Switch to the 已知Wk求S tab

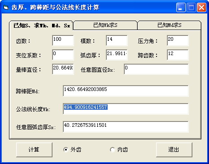point(105,25)
